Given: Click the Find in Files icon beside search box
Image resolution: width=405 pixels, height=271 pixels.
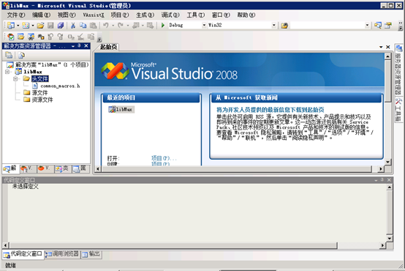Looking at the screenshot, I should click(284, 26).
